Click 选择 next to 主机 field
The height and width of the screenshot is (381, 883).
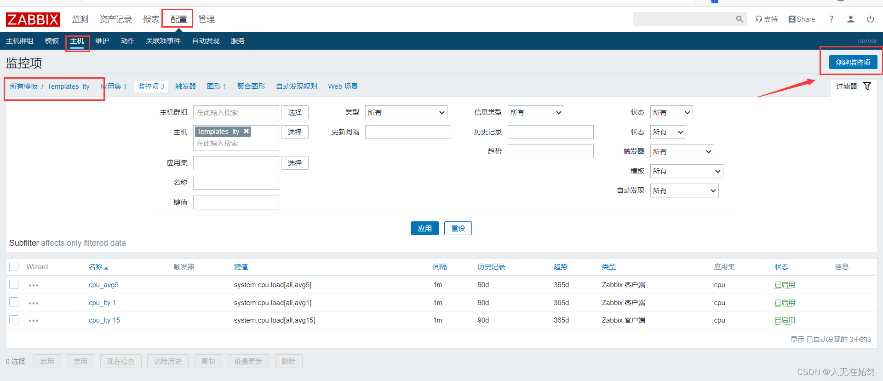(x=295, y=132)
